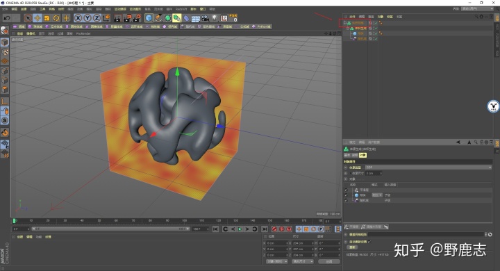This screenshot has width=500, height=271.
Task: Click the red Record Active Objects button
Action: click(274, 229)
